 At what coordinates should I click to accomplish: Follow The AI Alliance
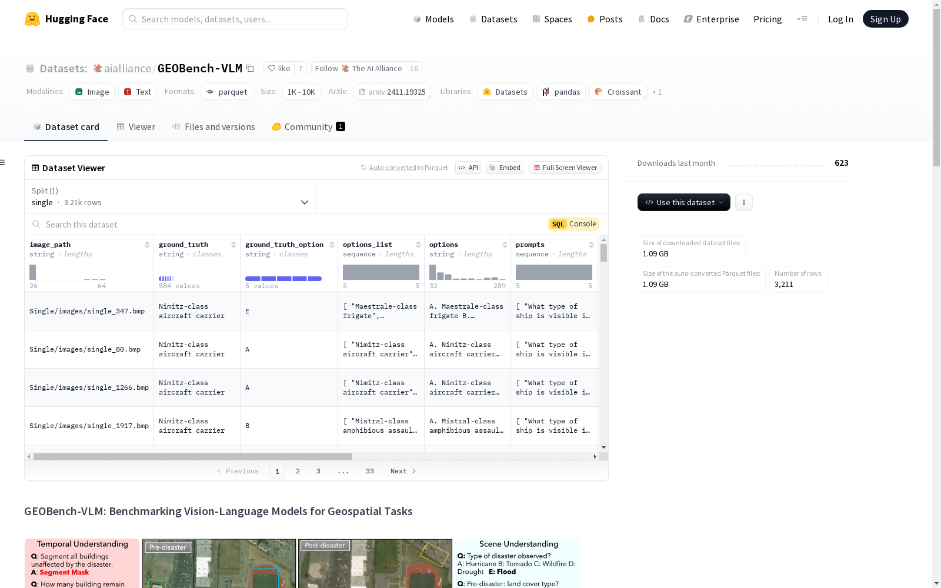[358, 68]
